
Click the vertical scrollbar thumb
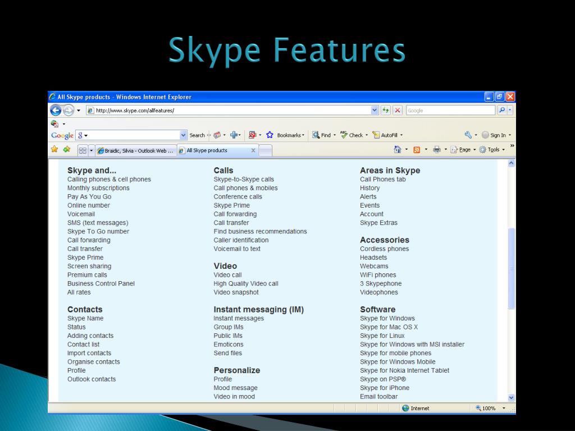(x=511, y=269)
